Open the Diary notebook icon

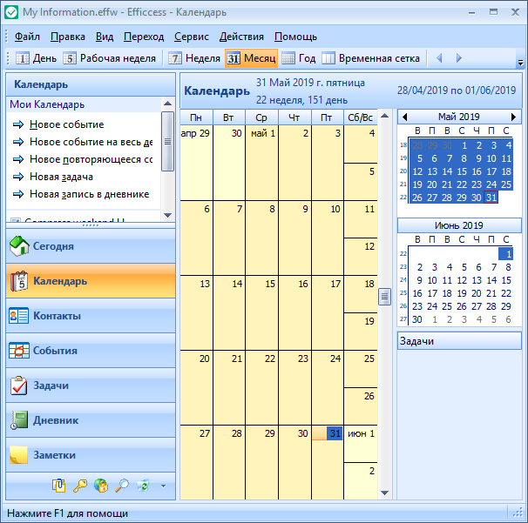click(x=19, y=420)
